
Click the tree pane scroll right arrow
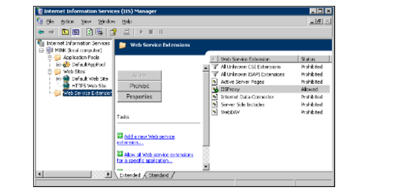[108, 174]
